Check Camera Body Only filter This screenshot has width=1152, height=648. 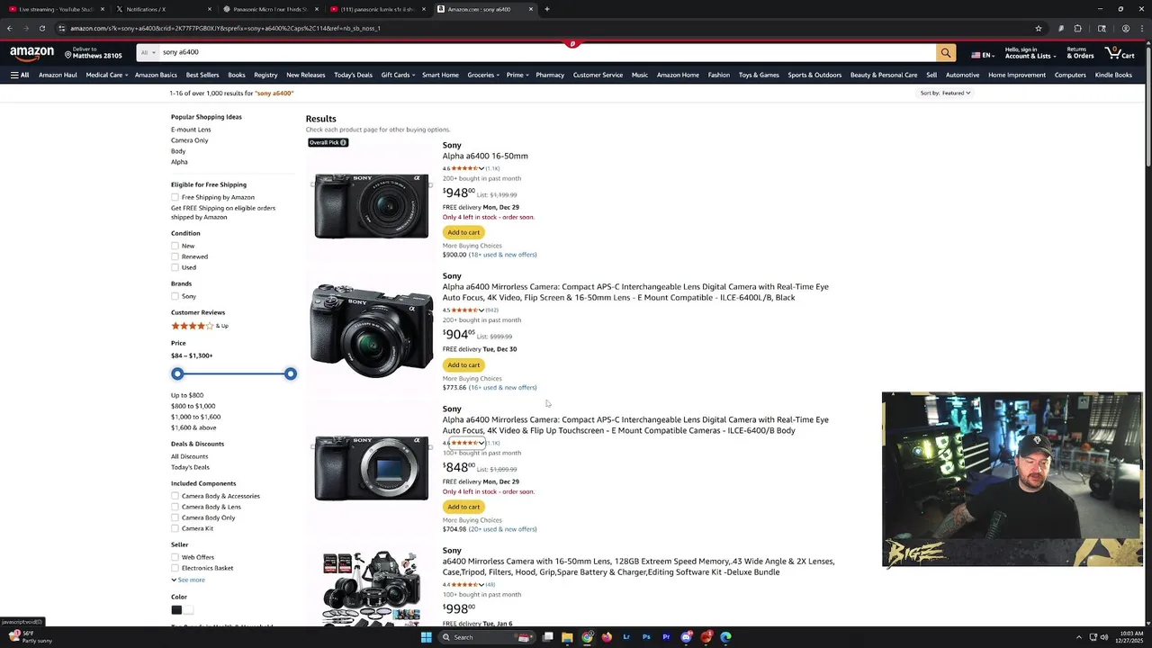[175, 517]
